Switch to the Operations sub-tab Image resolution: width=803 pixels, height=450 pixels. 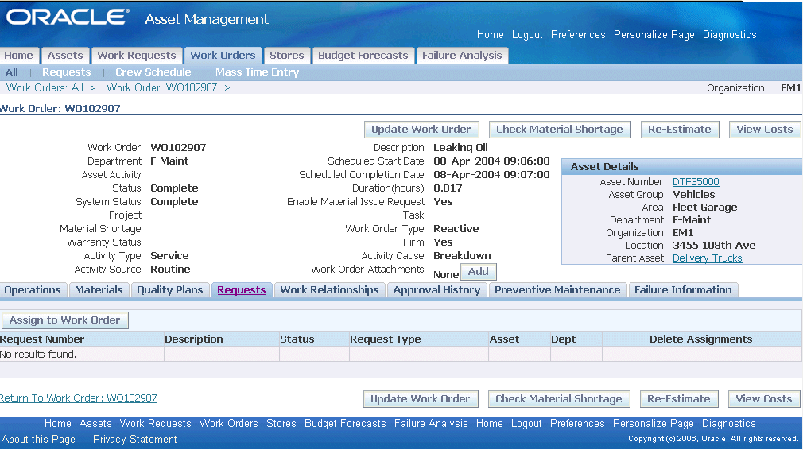[x=33, y=289]
